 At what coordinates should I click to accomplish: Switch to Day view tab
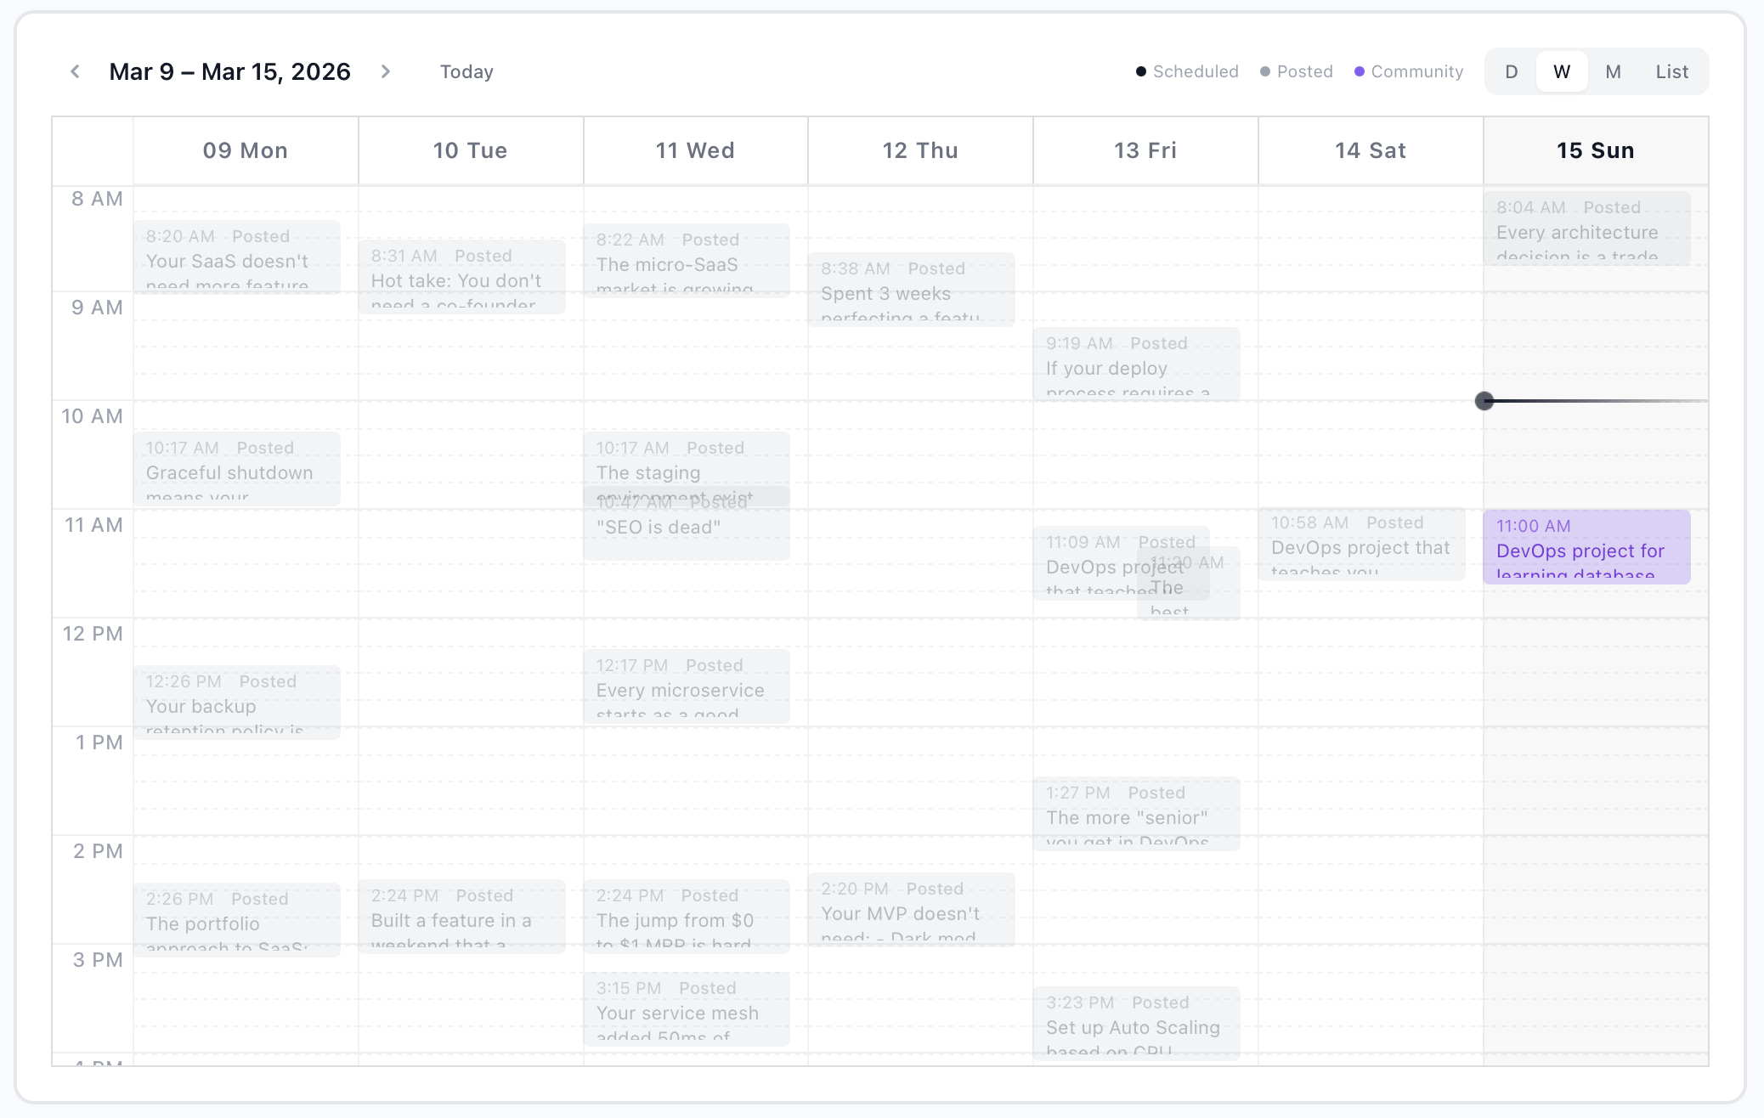pyautogui.click(x=1512, y=71)
